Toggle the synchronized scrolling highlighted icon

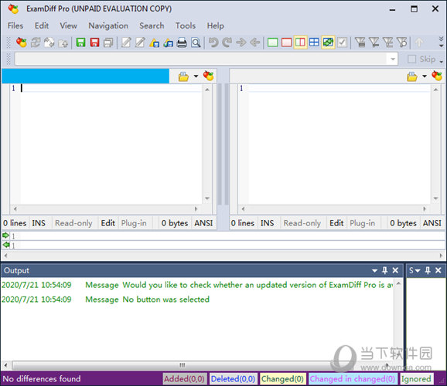(328, 42)
